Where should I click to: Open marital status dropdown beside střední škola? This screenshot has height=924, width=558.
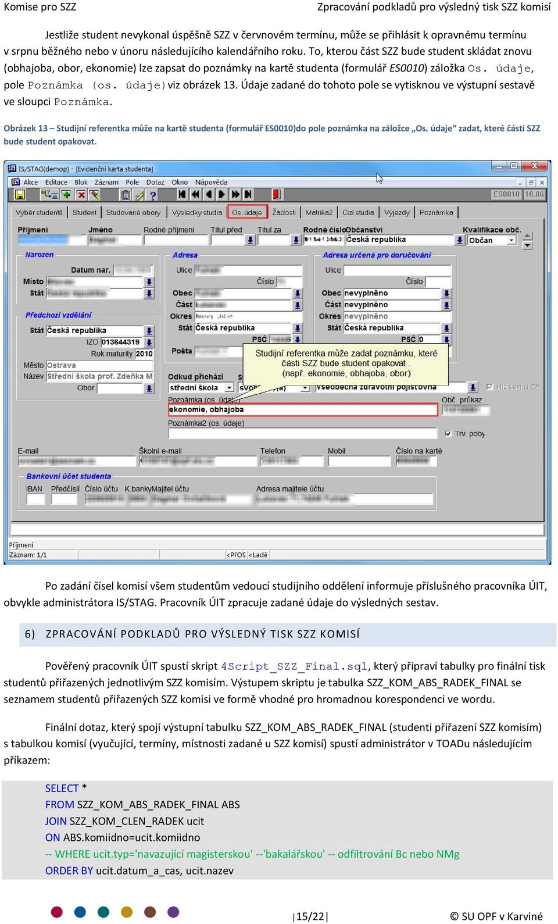tap(304, 387)
